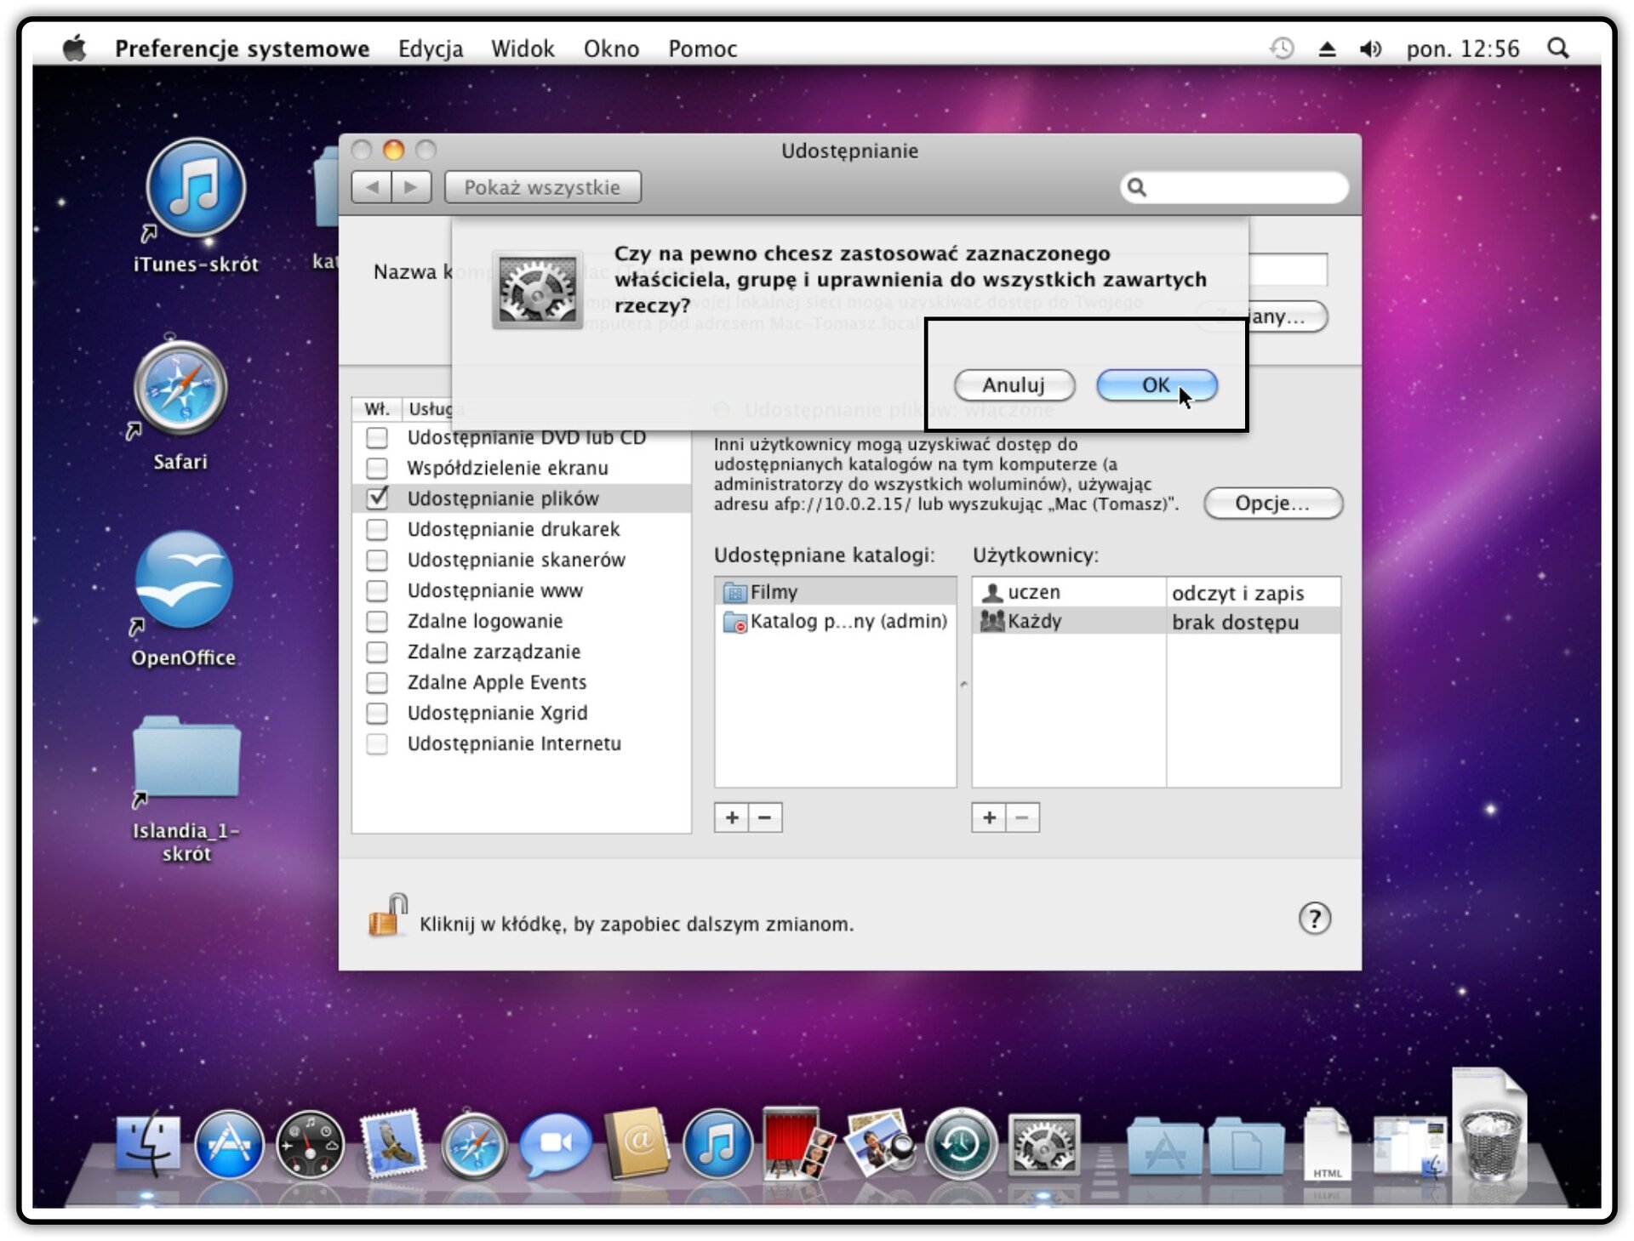Open help with the question mark button
The width and height of the screenshot is (1634, 1241).
click(1315, 919)
